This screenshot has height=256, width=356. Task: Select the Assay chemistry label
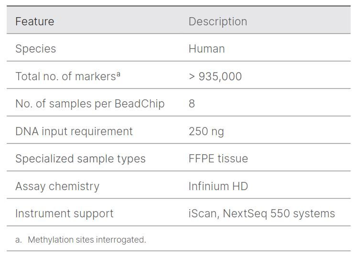coord(57,186)
